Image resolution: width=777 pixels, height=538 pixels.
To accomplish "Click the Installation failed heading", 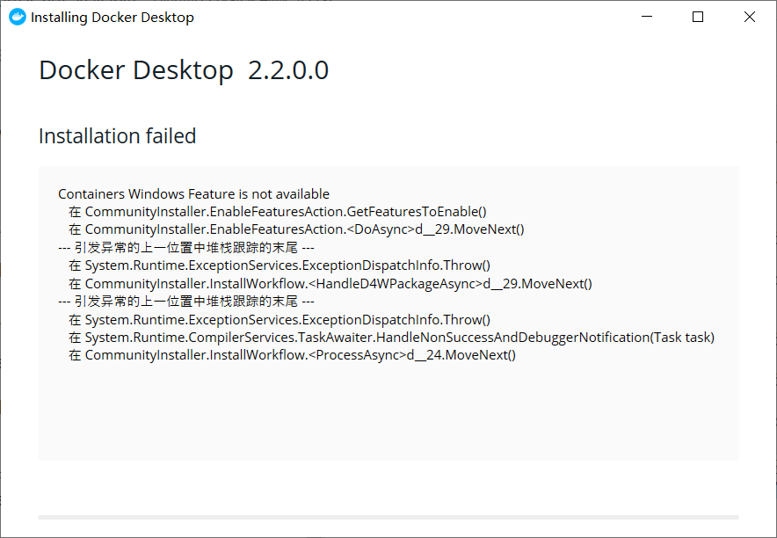I will tap(118, 135).
